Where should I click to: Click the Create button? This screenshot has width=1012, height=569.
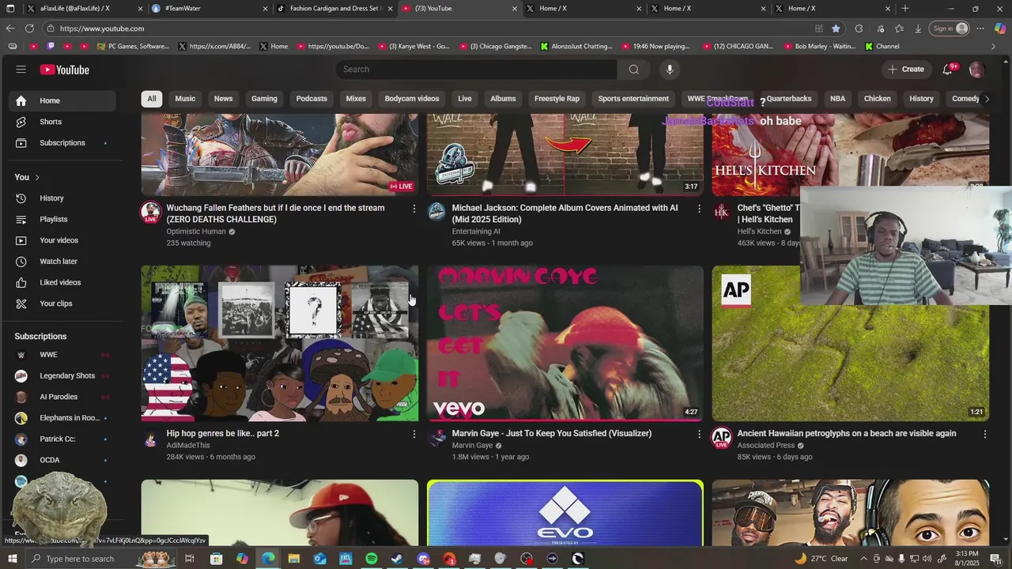905,70
